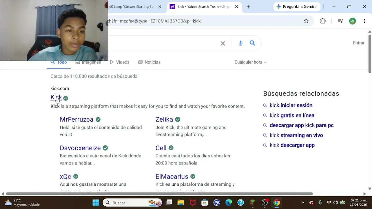
Task: Click the address bar URL field
Action: click(203, 21)
